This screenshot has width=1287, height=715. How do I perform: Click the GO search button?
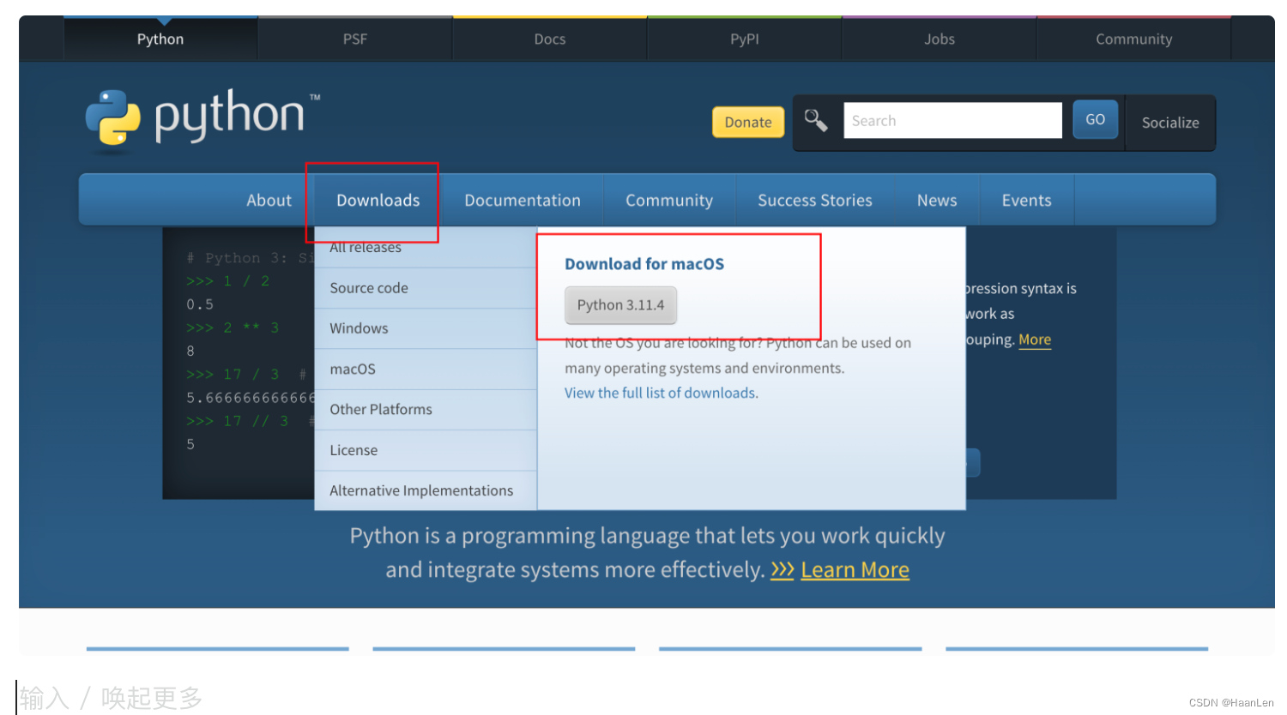[1095, 120]
